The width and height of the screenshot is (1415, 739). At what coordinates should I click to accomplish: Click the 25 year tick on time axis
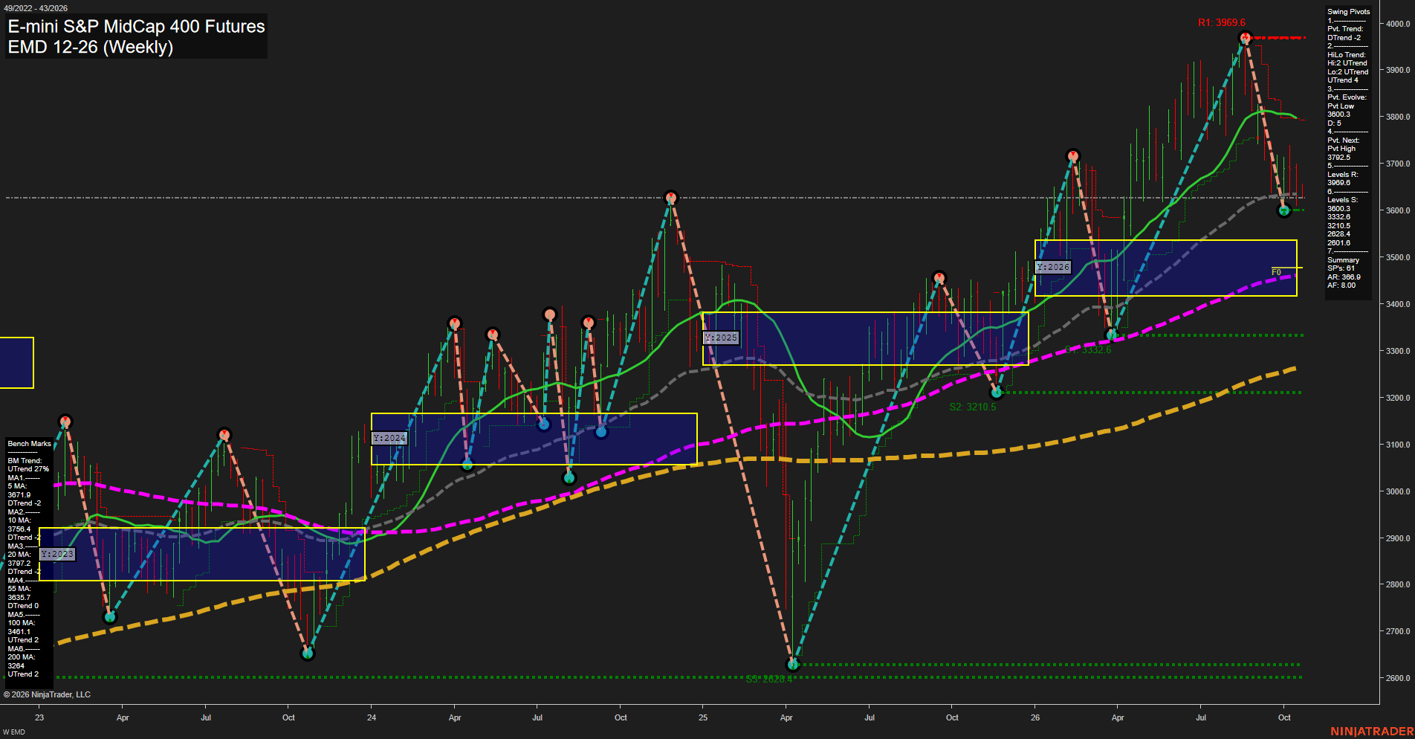click(x=703, y=717)
